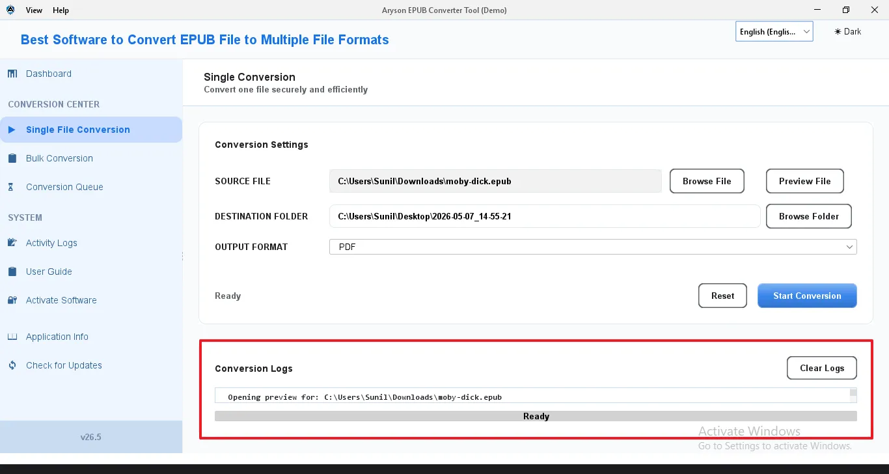Open the Output Format dropdown set to PDF
The image size is (889, 474).
[593, 247]
